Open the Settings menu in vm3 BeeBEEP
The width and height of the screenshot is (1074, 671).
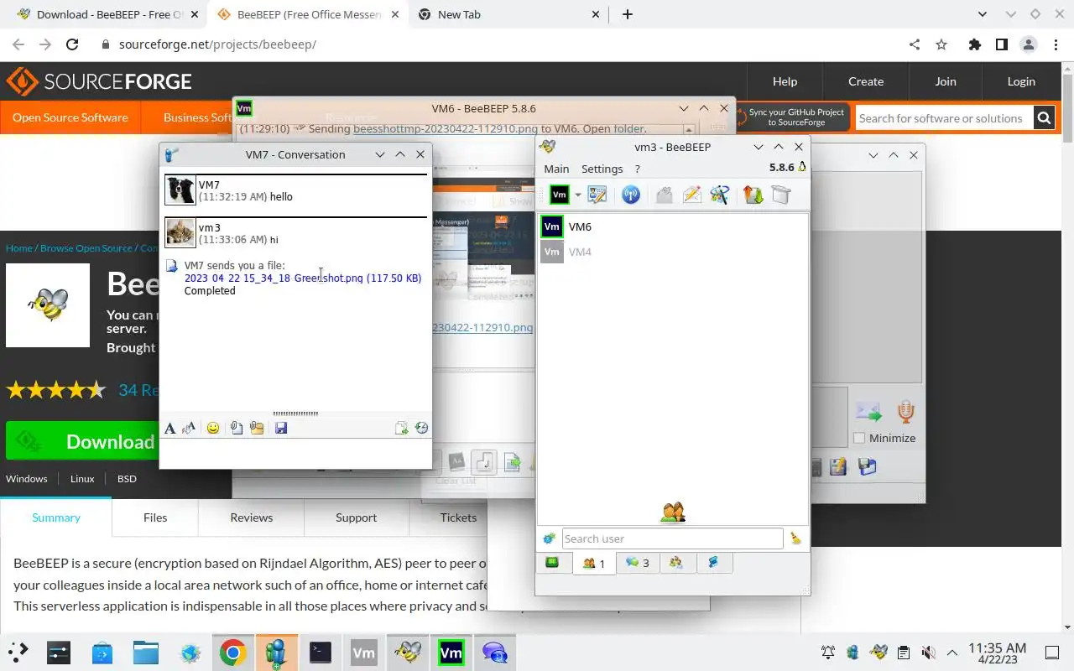(x=602, y=169)
